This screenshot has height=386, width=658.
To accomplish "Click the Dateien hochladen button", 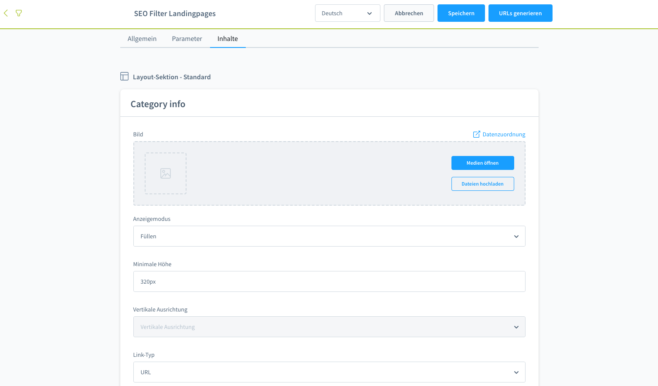I will tap(483, 184).
